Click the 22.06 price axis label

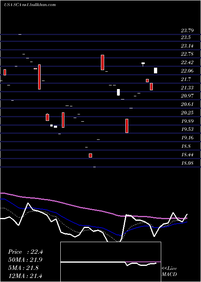[x=187, y=70]
